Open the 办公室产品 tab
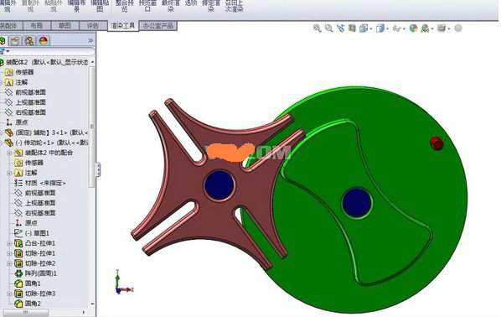Viewport: 501px width, 317px height. pos(158,26)
